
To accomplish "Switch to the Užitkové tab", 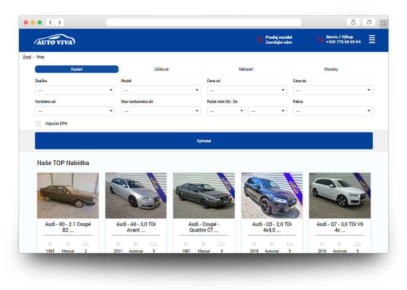I will [161, 69].
